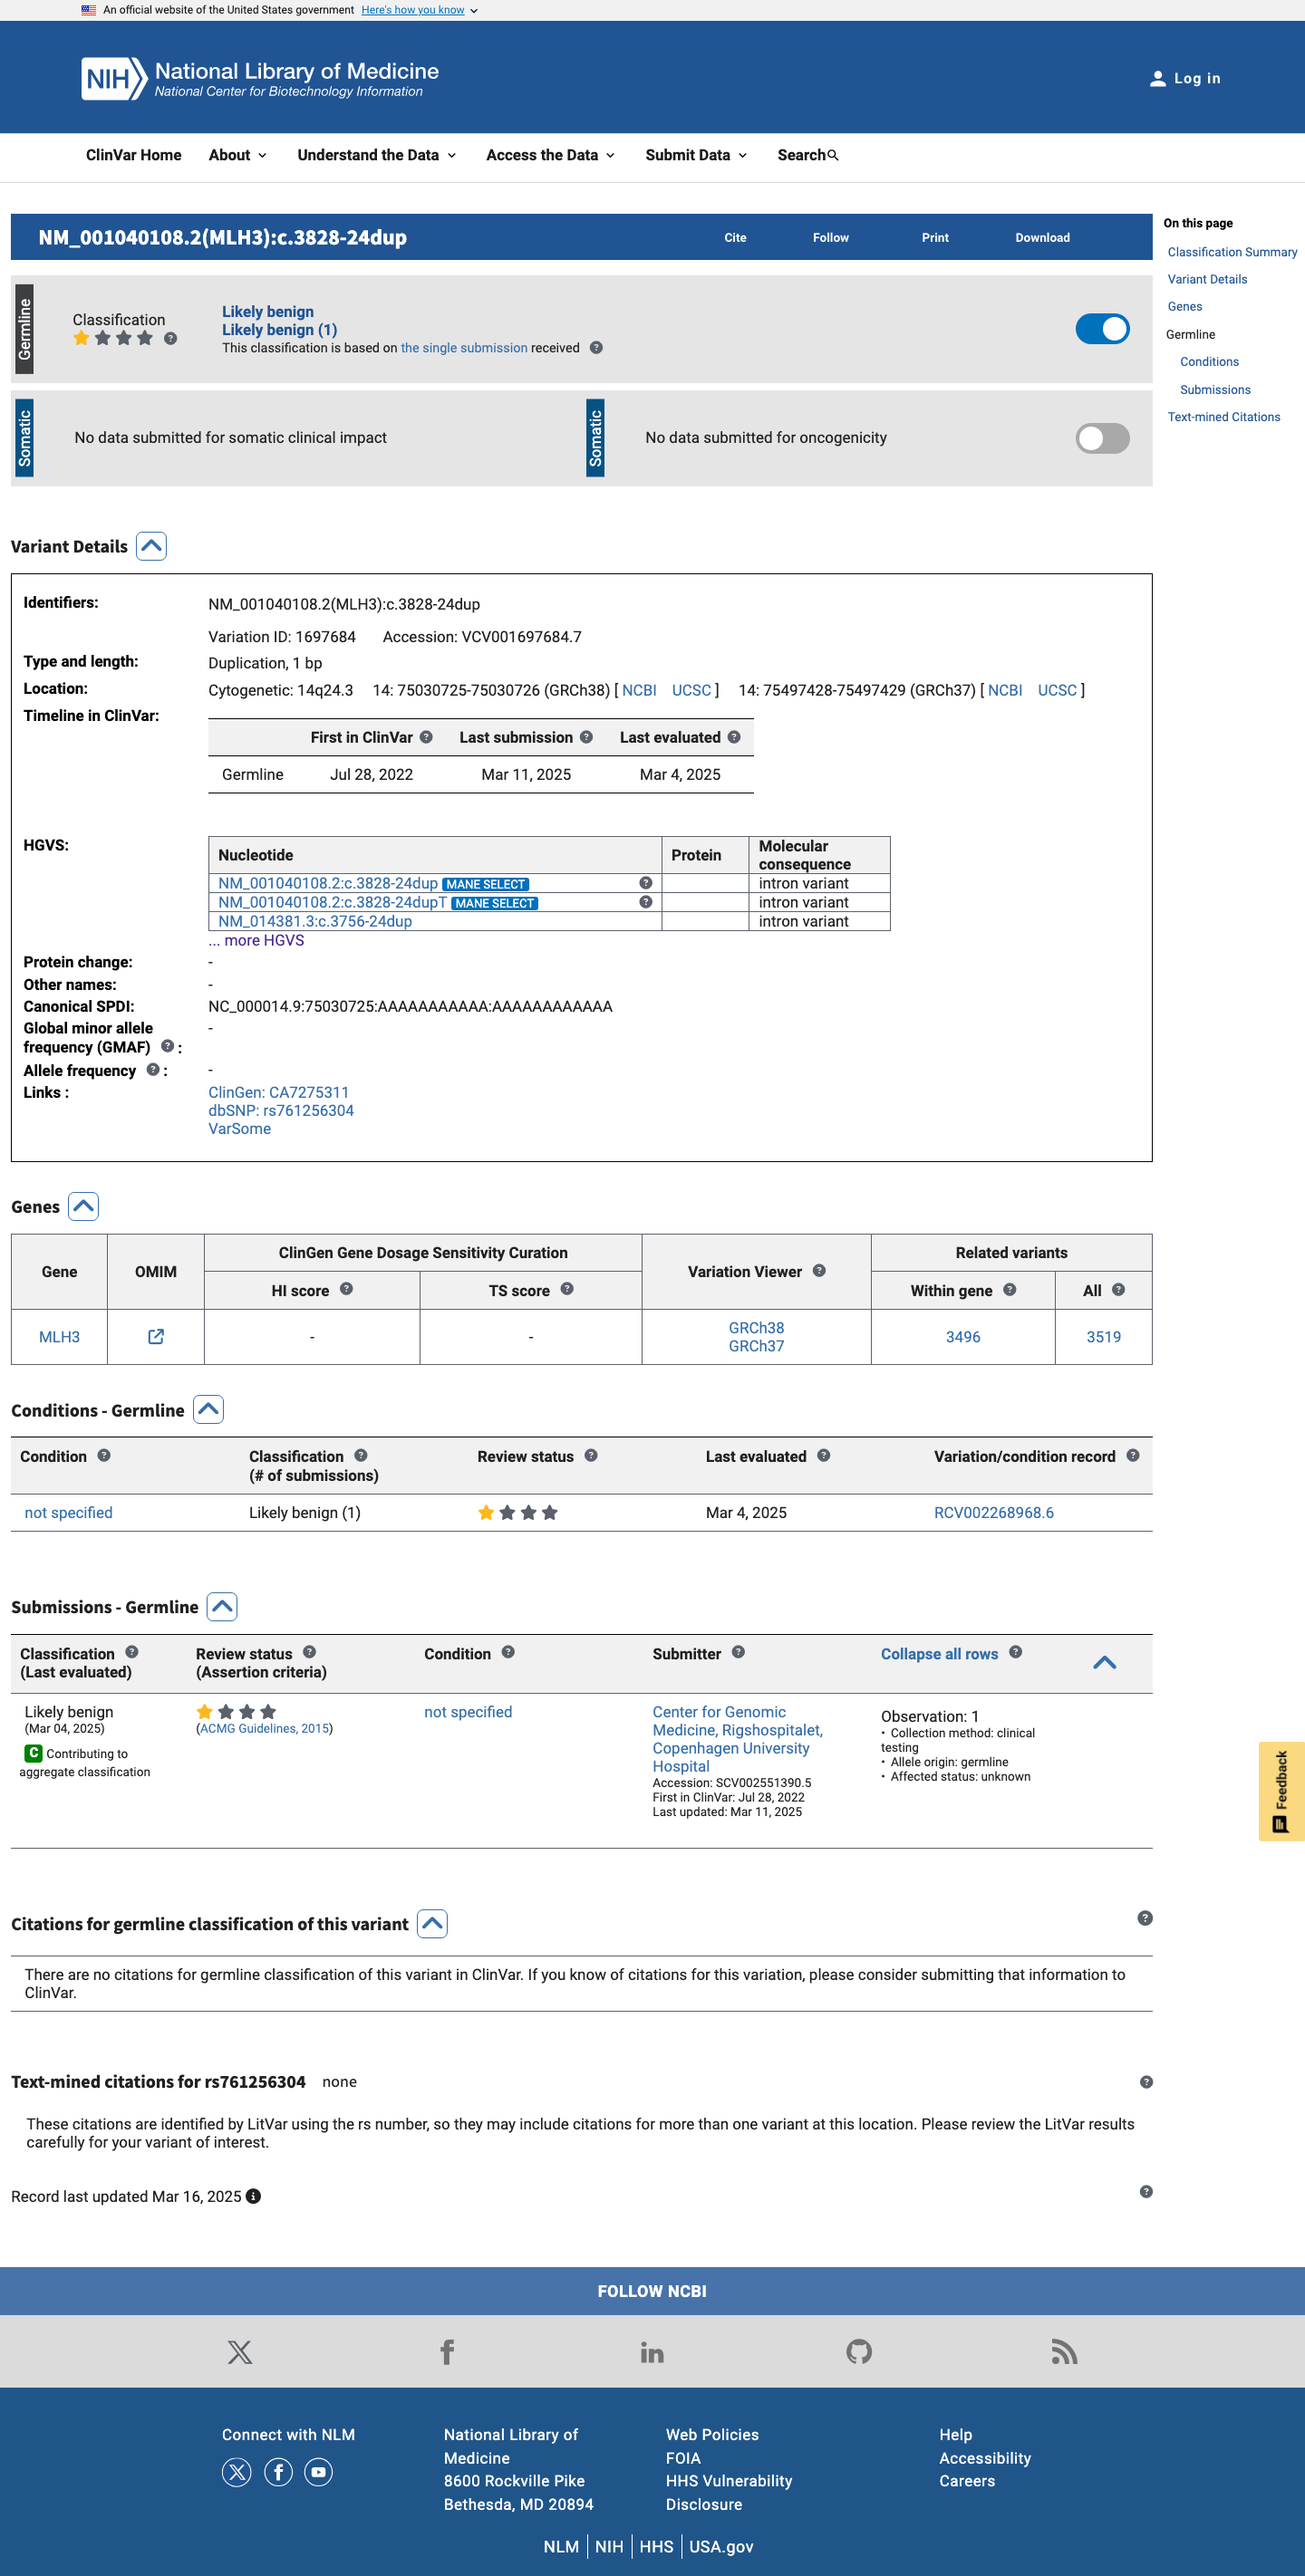Open the MLH3 gene link
The width and height of the screenshot is (1305, 2576).
pyautogui.click(x=60, y=1337)
